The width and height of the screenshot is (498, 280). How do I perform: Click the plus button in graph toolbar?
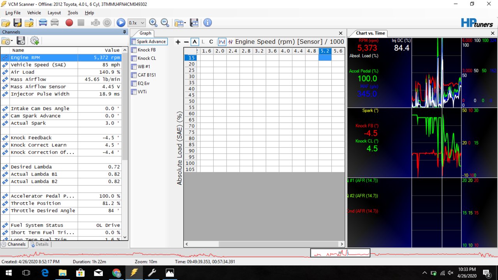(x=178, y=42)
